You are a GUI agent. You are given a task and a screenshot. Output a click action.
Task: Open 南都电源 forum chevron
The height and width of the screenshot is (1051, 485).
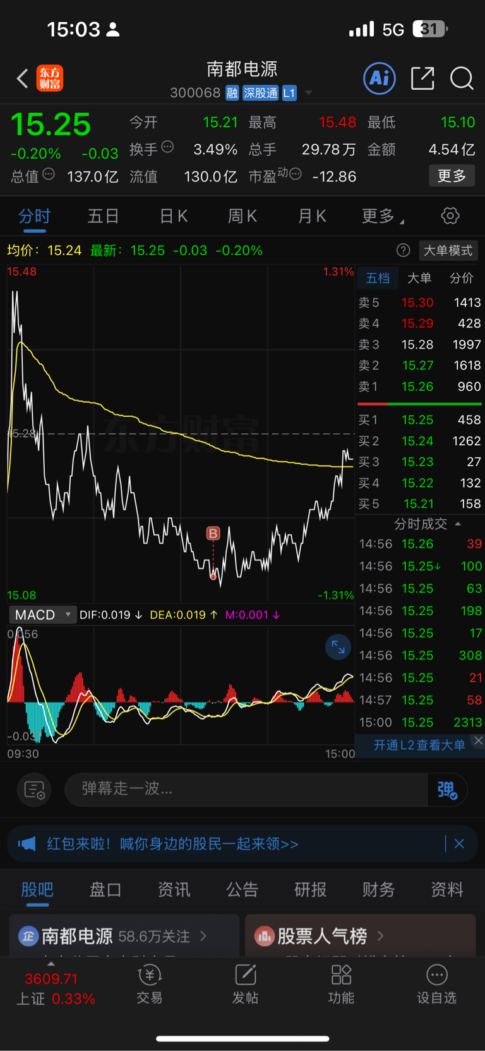[x=203, y=936]
